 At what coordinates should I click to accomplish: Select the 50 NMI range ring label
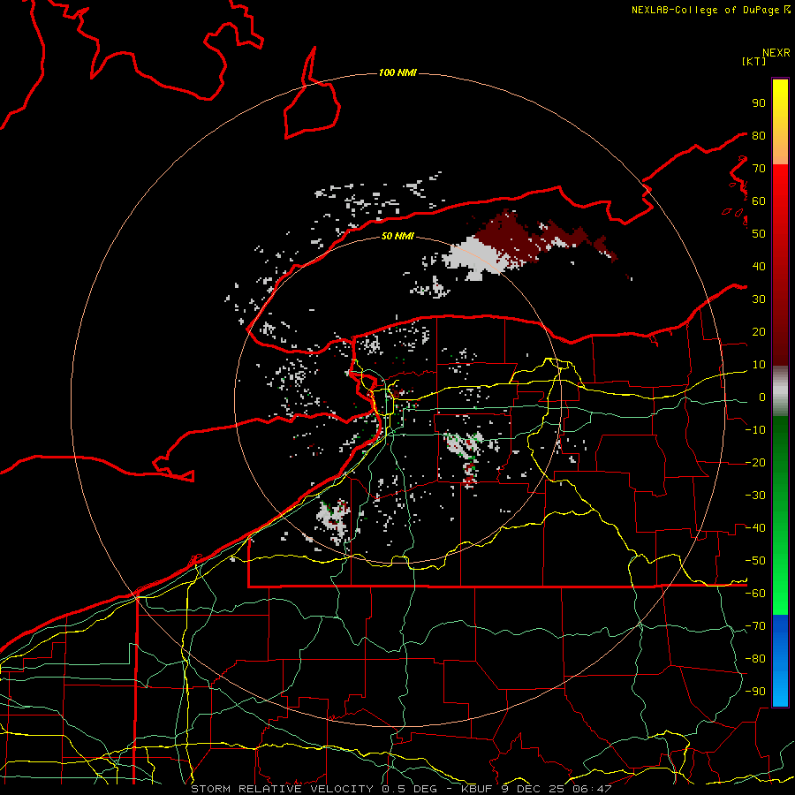pos(397,236)
